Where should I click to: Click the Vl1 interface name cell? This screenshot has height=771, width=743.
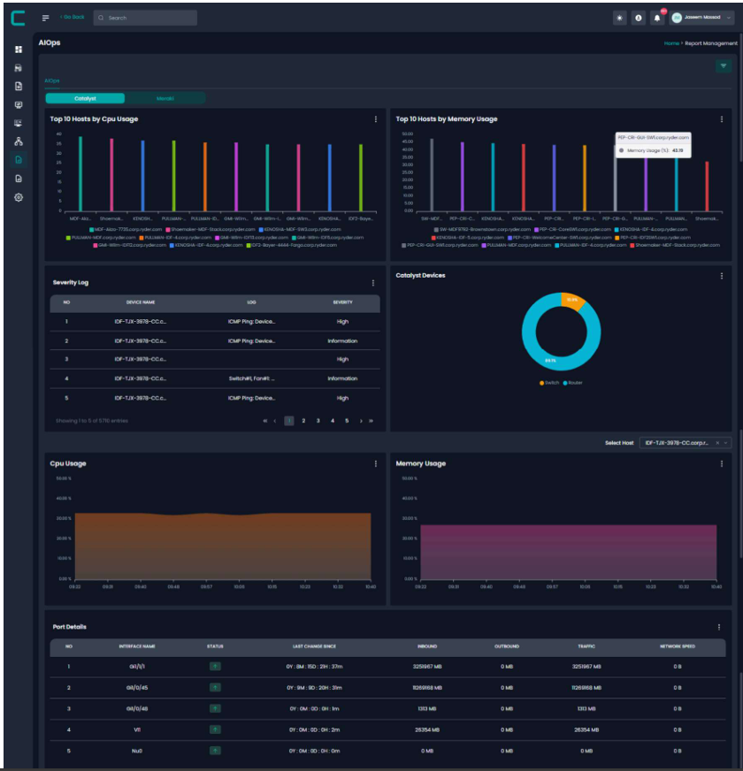coord(137,730)
